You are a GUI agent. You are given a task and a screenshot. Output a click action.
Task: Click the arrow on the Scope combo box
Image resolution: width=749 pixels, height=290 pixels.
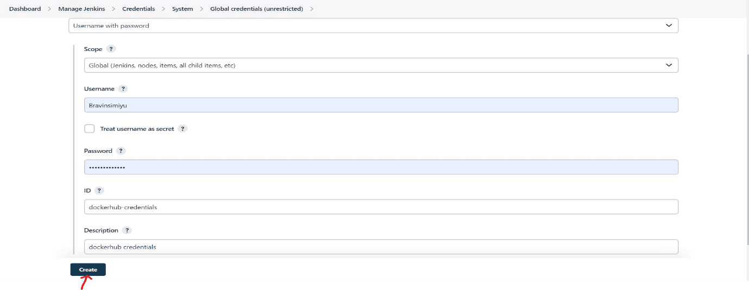coord(669,65)
